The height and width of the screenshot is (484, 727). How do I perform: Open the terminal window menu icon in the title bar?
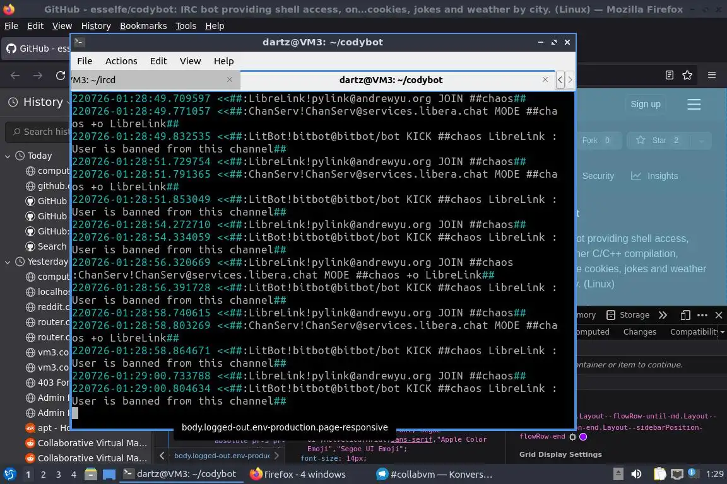(x=79, y=42)
